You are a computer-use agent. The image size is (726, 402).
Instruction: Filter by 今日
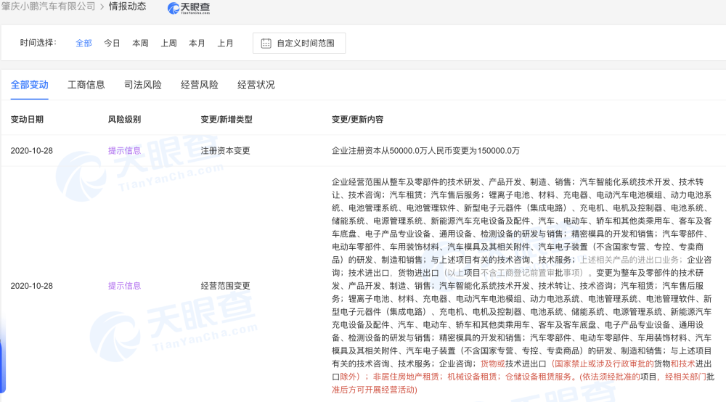(x=112, y=43)
